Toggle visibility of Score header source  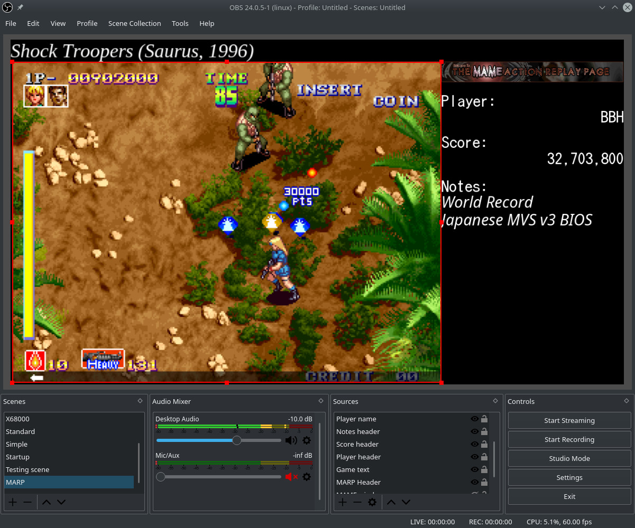(474, 444)
